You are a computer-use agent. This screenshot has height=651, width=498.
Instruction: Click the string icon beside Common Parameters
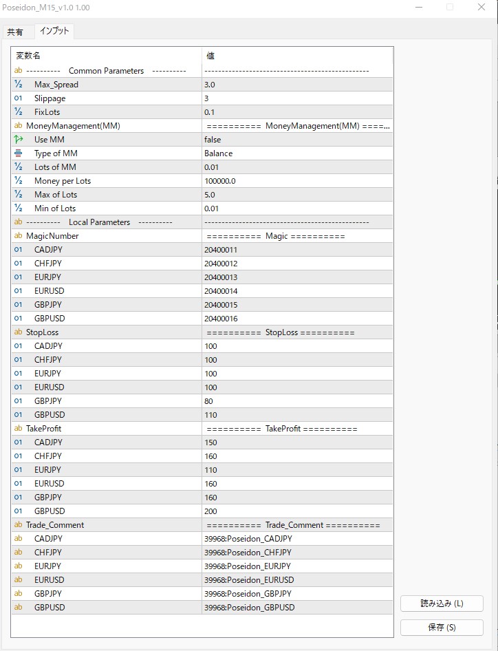pyautogui.click(x=19, y=70)
